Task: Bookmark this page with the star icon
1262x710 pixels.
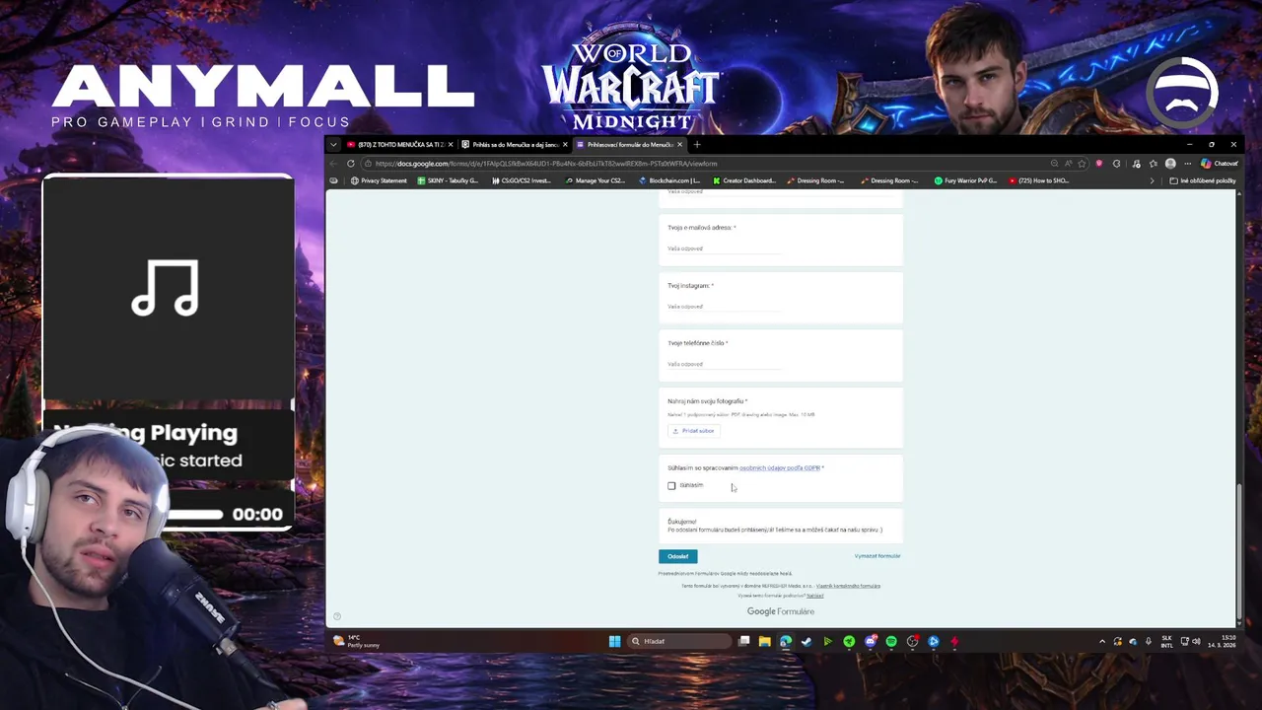Action: tap(1082, 164)
